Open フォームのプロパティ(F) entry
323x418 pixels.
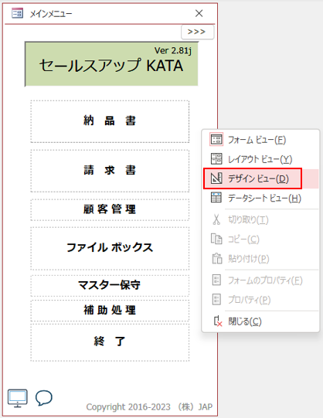260,280
